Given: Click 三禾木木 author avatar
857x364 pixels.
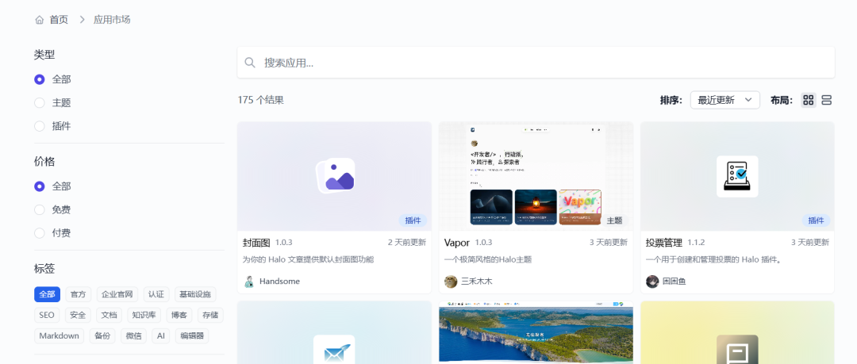Looking at the screenshot, I should point(451,282).
